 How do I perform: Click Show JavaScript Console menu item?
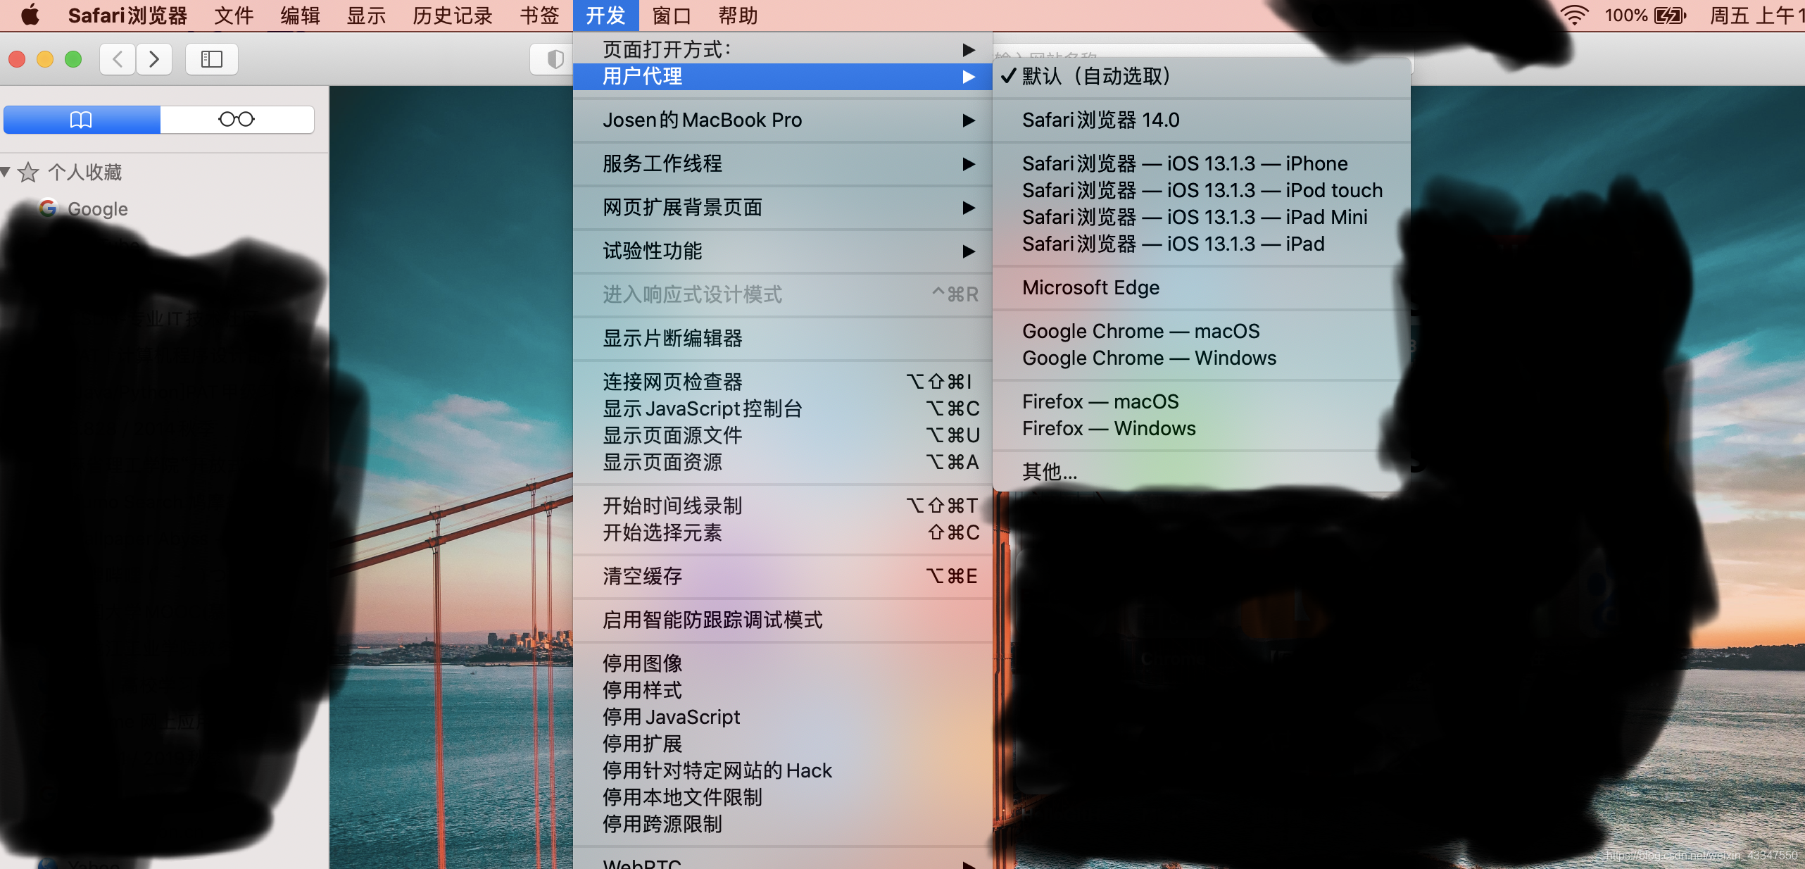[703, 408]
